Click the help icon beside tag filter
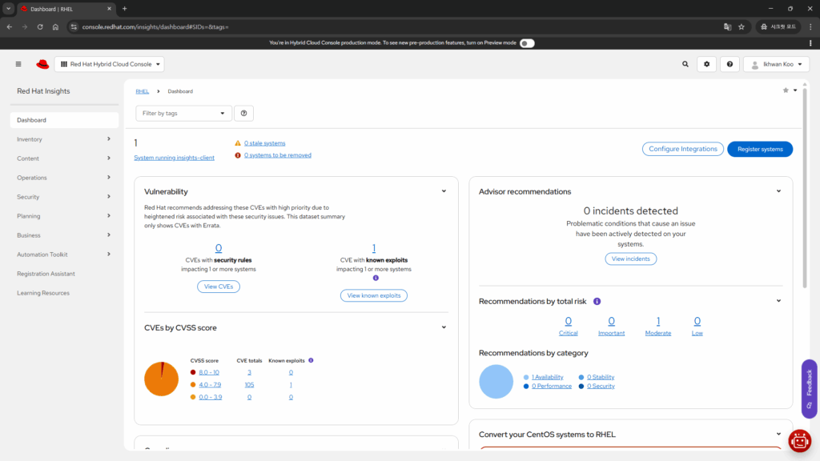820x461 pixels. 243,114
